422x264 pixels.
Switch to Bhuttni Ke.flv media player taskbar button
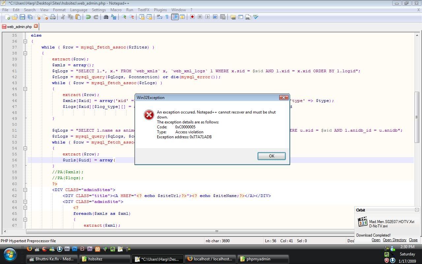[52, 259]
